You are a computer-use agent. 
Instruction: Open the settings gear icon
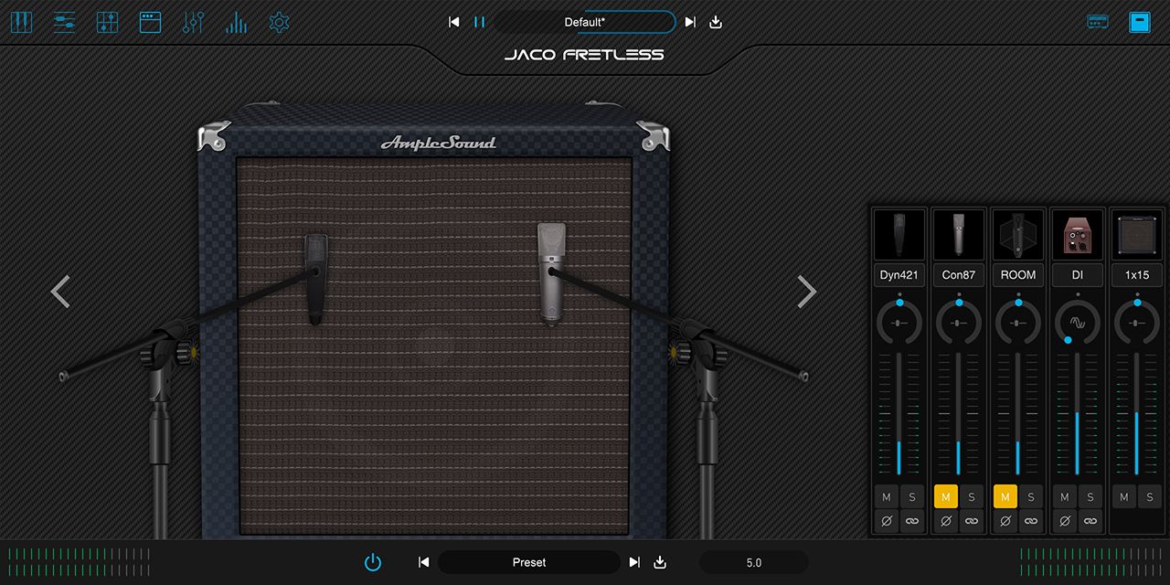(279, 22)
